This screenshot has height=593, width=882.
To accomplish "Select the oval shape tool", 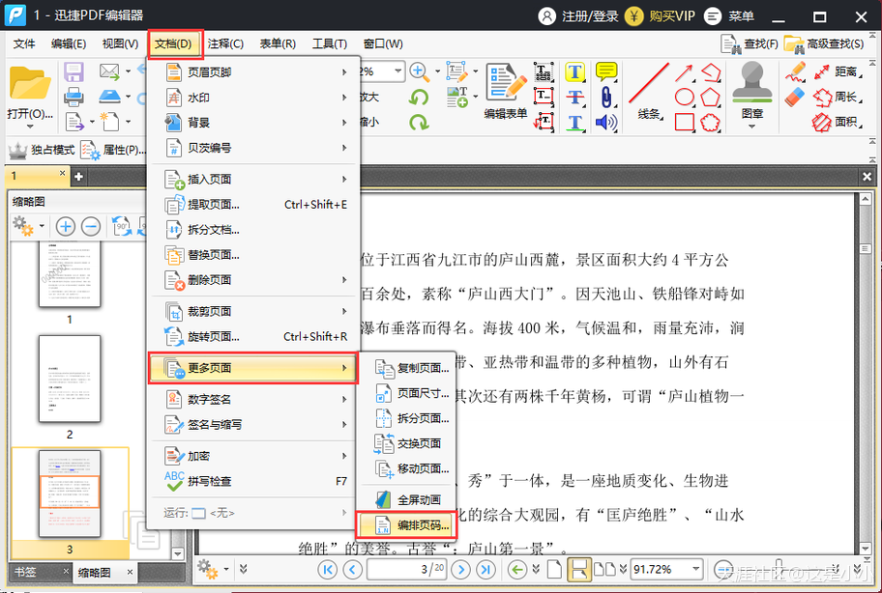I will pos(684,98).
